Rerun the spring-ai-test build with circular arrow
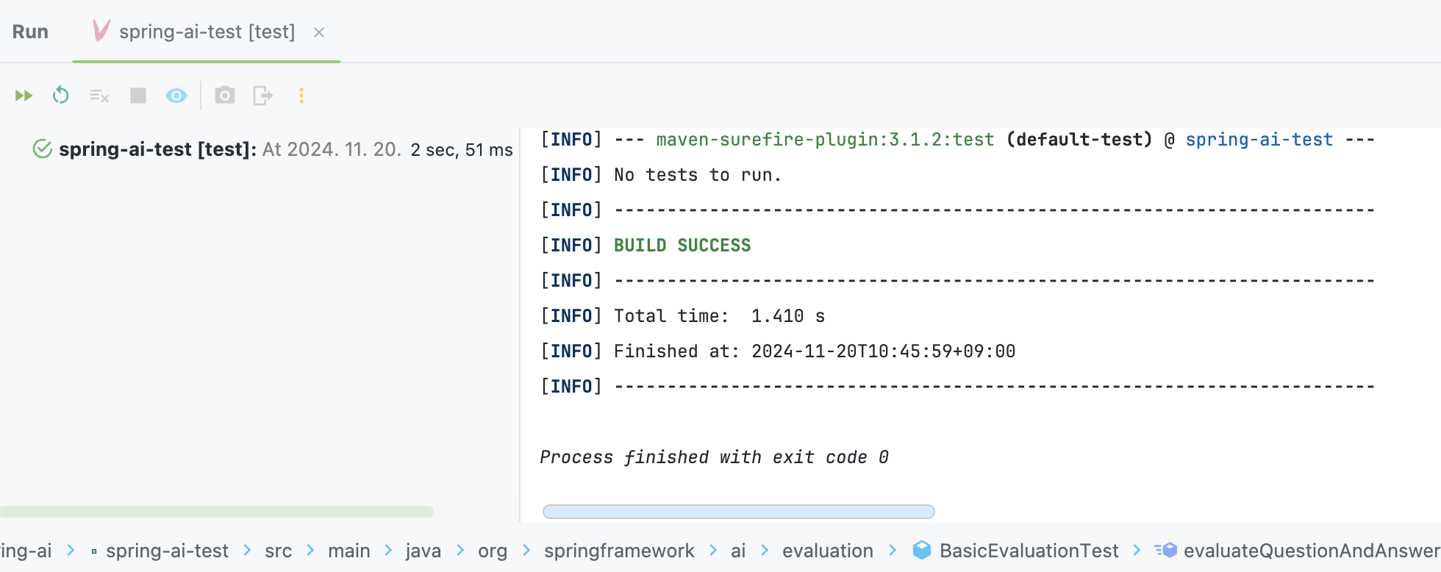 coord(61,96)
